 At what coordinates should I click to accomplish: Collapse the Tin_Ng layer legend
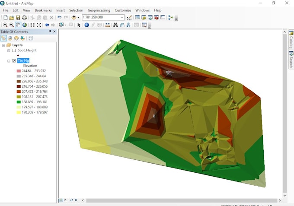tap(9, 61)
